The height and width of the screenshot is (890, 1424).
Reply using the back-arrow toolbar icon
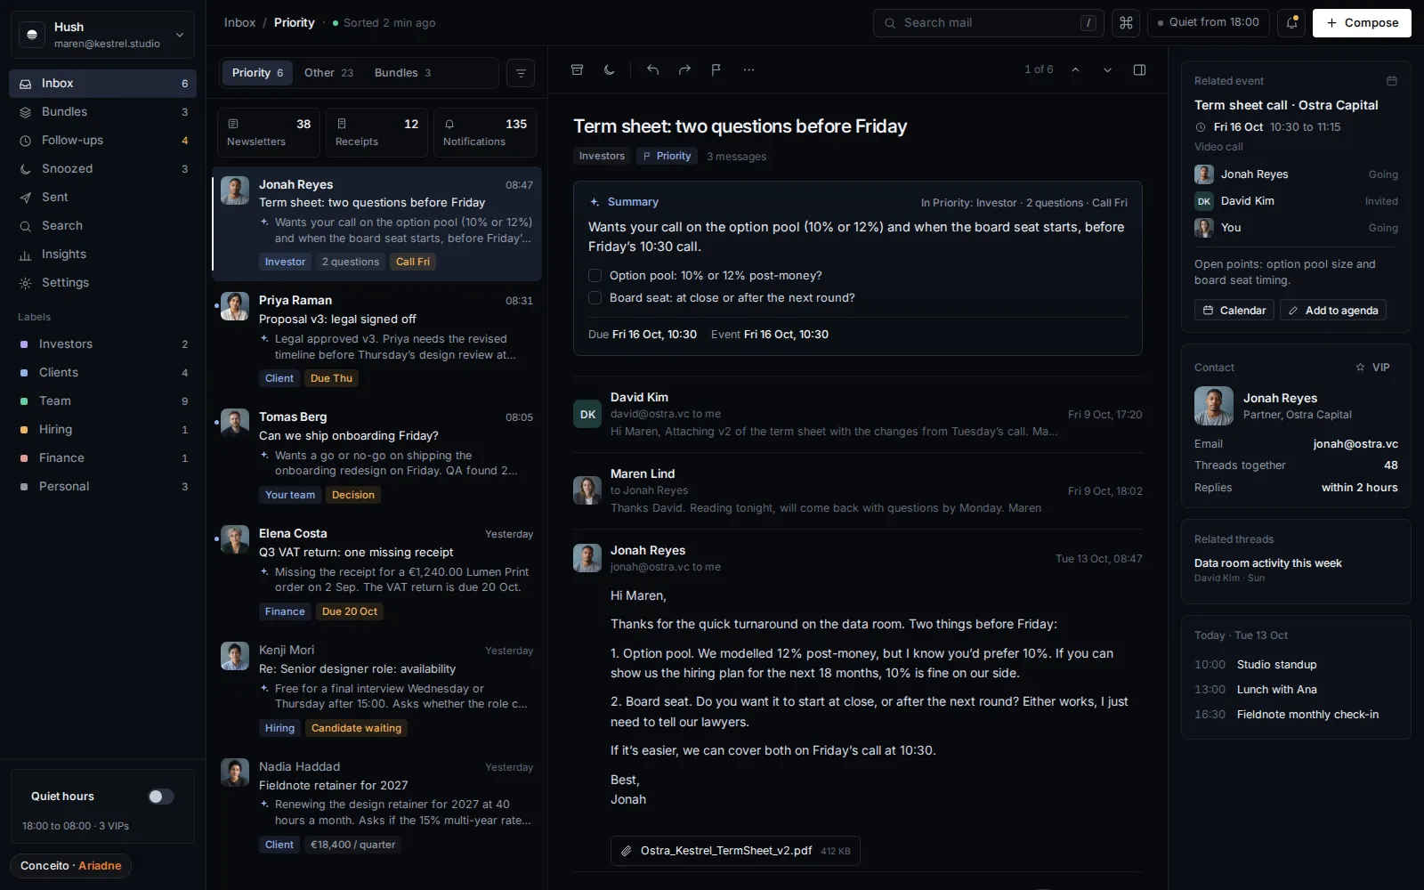[652, 69]
